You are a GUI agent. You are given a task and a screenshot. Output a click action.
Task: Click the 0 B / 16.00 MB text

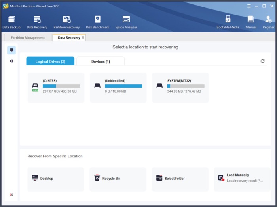tap(116, 91)
